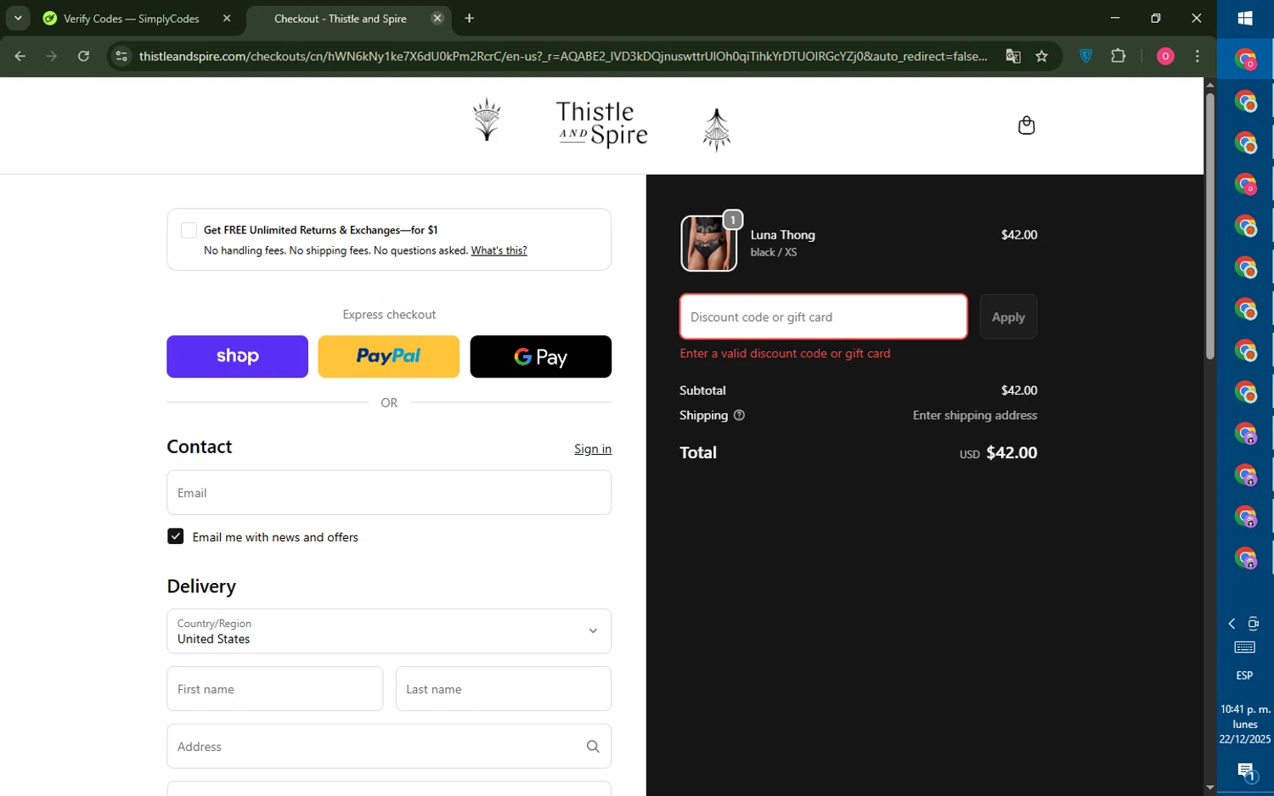The image size is (1274, 796).
Task: Click the Luna Thong product name
Action: coord(782,235)
